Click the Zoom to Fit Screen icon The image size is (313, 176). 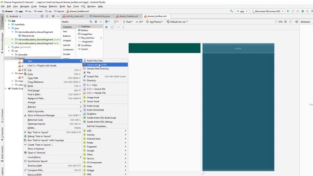point(291,22)
